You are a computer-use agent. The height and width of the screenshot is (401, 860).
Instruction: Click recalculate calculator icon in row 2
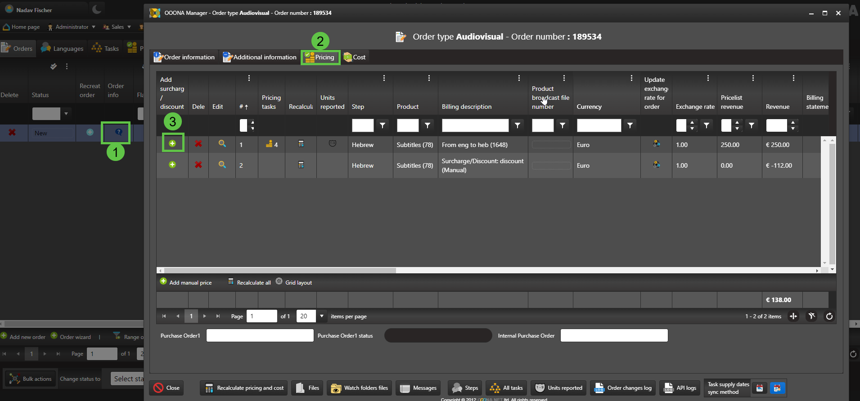tap(301, 165)
